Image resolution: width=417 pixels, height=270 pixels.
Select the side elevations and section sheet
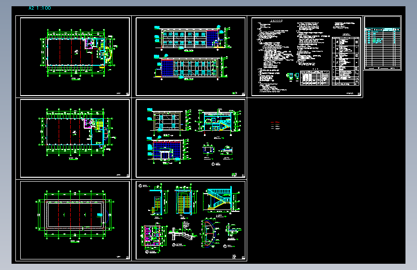click(x=190, y=138)
